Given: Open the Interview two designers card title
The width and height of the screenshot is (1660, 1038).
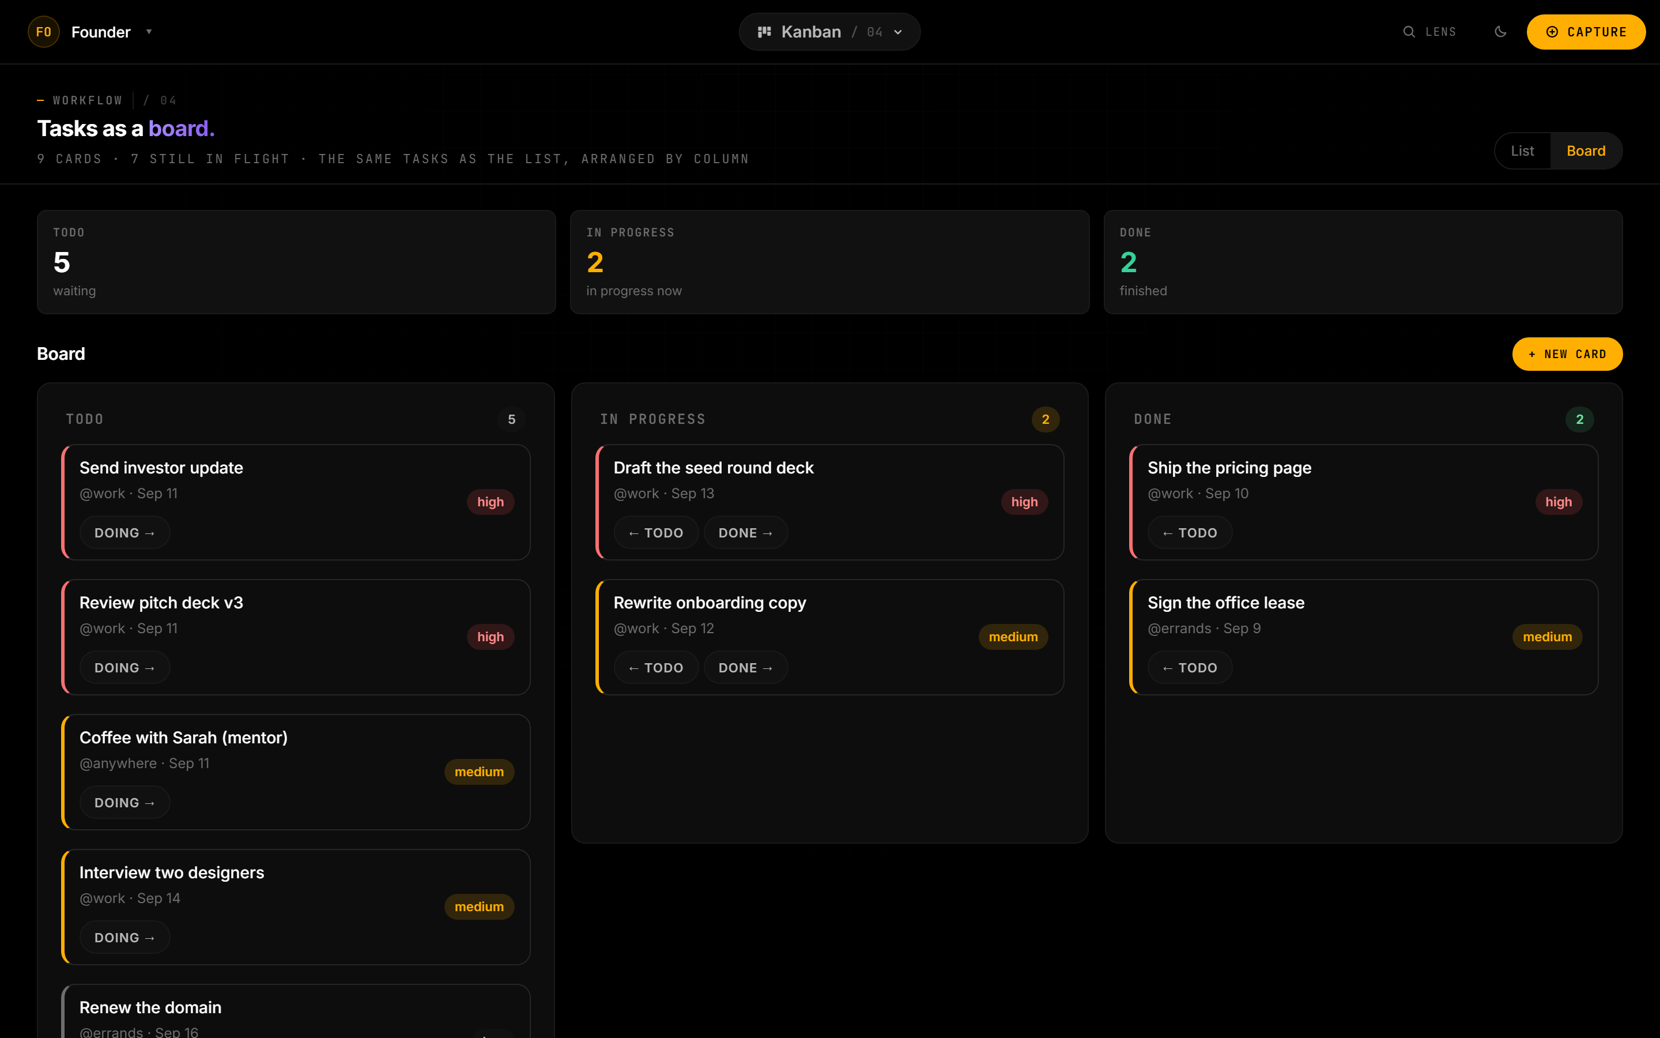Looking at the screenshot, I should pos(172,872).
